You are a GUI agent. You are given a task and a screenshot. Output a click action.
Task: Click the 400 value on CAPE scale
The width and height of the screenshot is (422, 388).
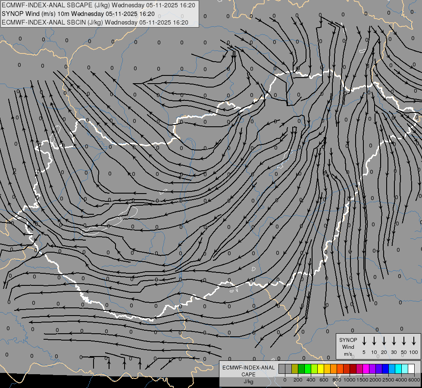point(311,380)
